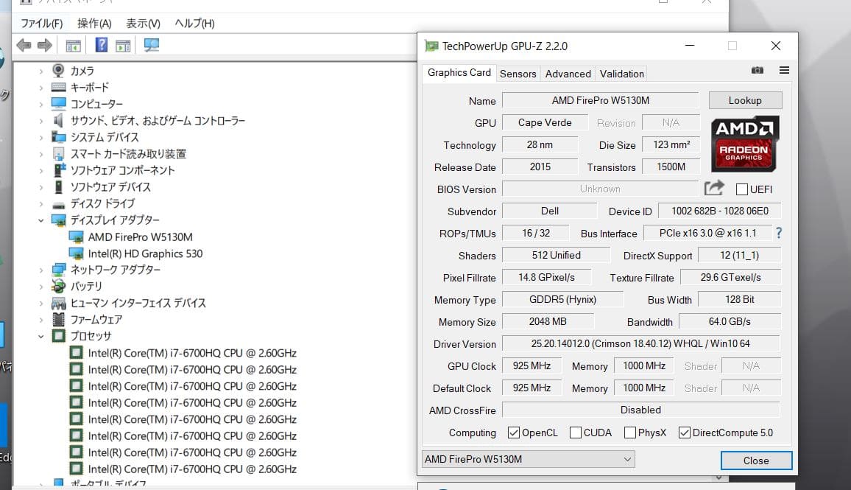Click the ヒューマン インターフェイス デバイス icon
The image size is (851, 490).
click(x=58, y=303)
